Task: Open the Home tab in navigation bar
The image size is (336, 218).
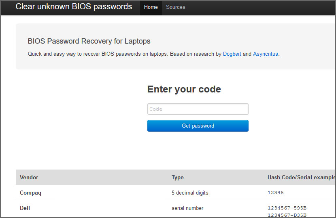Action: (x=151, y=7)
